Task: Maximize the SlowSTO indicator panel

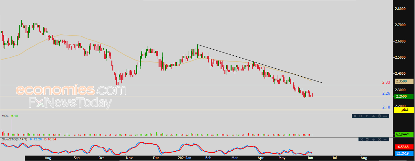Action: [367, 139]
